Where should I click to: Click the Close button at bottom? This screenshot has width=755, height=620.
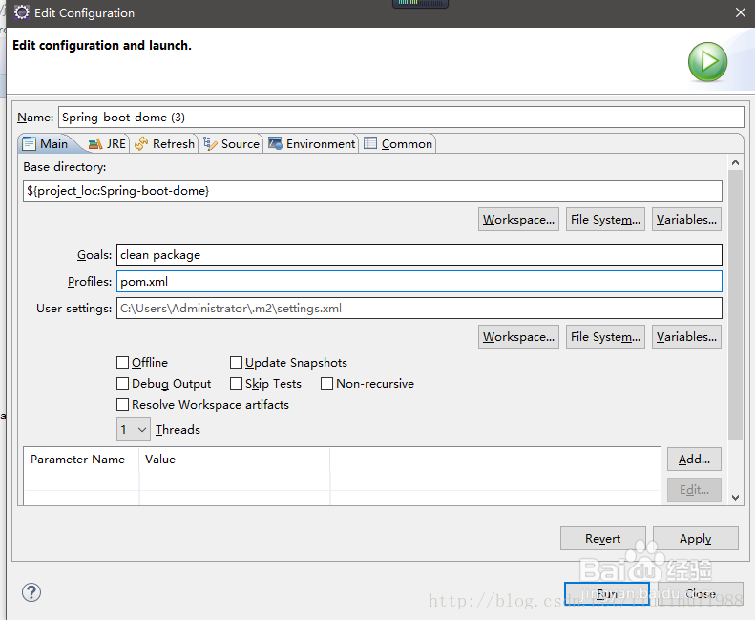tap(700, 594)
